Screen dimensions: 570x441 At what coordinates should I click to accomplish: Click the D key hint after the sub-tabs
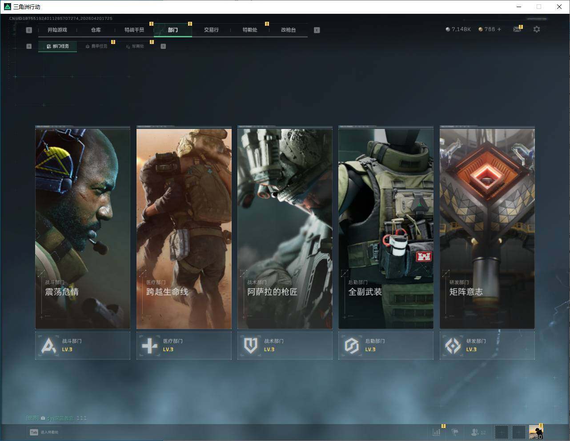[163, 46]
